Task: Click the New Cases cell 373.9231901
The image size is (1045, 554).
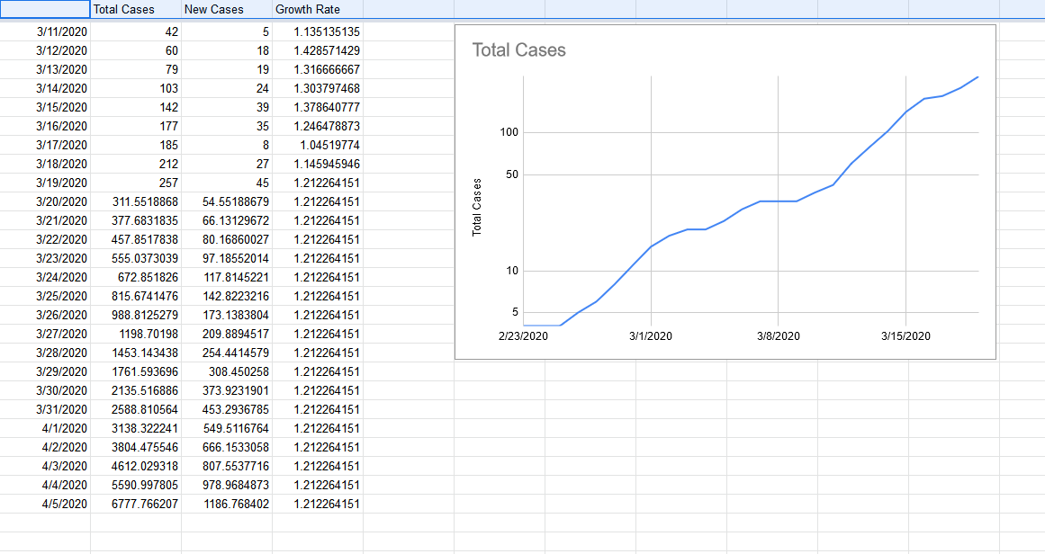Action: (227, 390)
